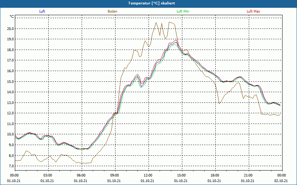
Task: Click the '13,0' y-axis value
Action: point(11,103)
